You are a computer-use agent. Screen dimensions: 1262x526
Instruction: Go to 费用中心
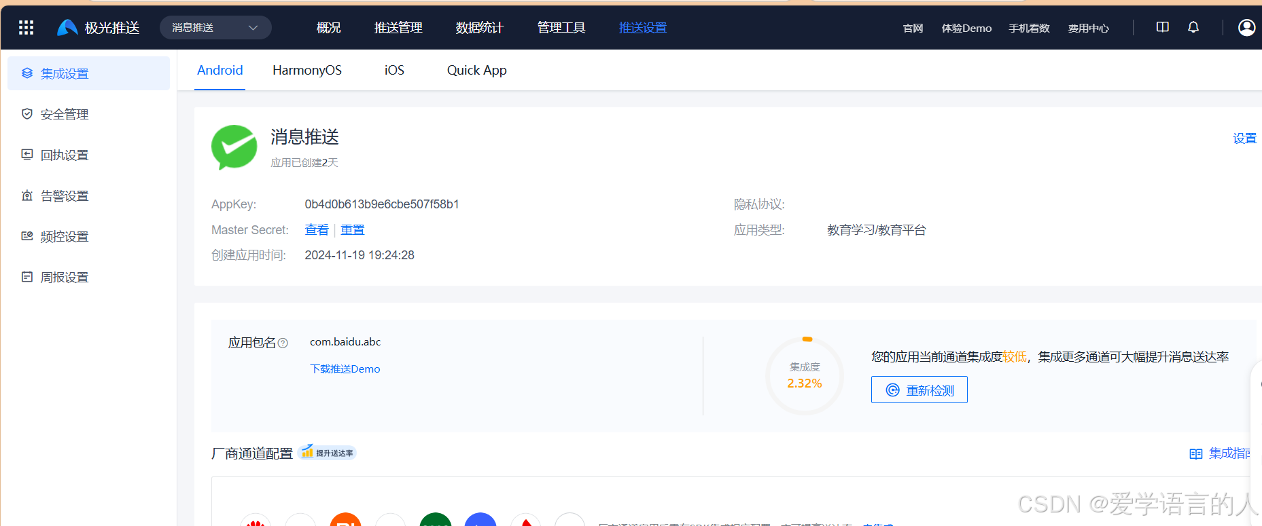(x=1088, y=28)
